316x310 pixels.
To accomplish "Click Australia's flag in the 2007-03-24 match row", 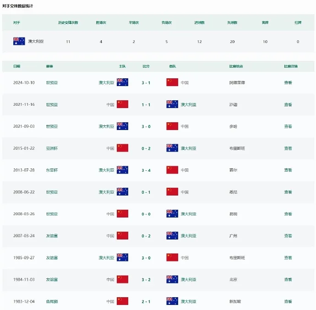I will tap(172, 236).
